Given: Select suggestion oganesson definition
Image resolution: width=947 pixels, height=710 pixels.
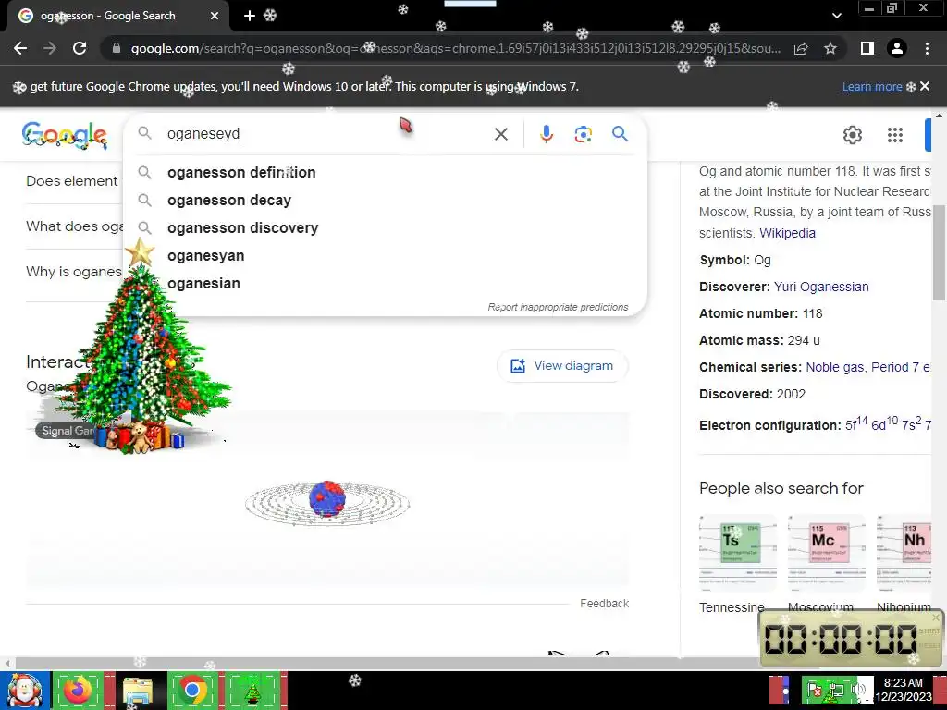Looking at the screenshot, I should click(386, 173).
